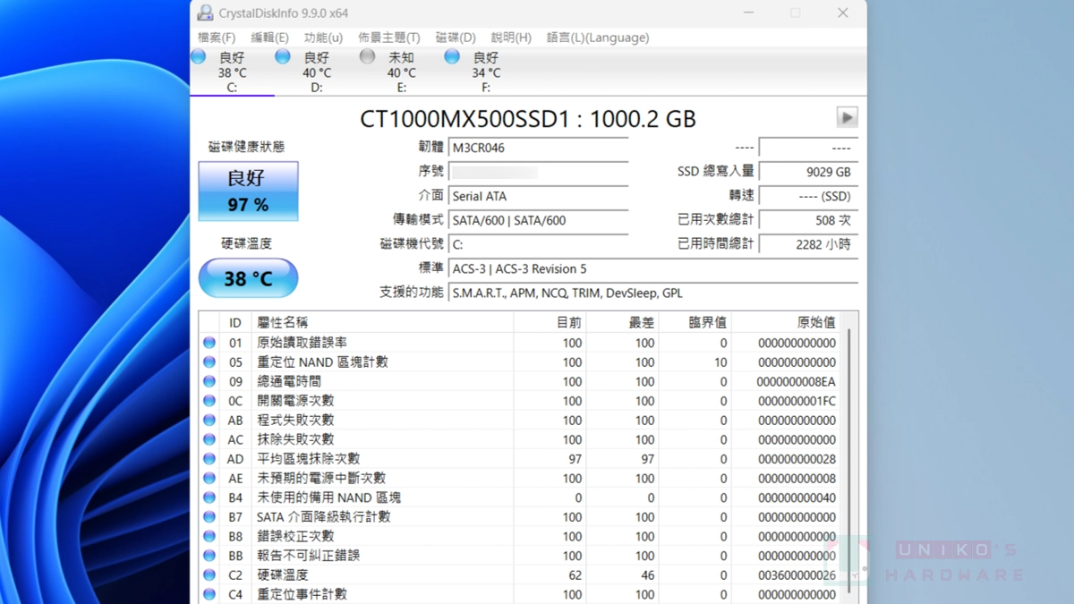The image size is (1074, 604).
Task: Click status orb for attribute 0C
Action: tap(209, 401)
